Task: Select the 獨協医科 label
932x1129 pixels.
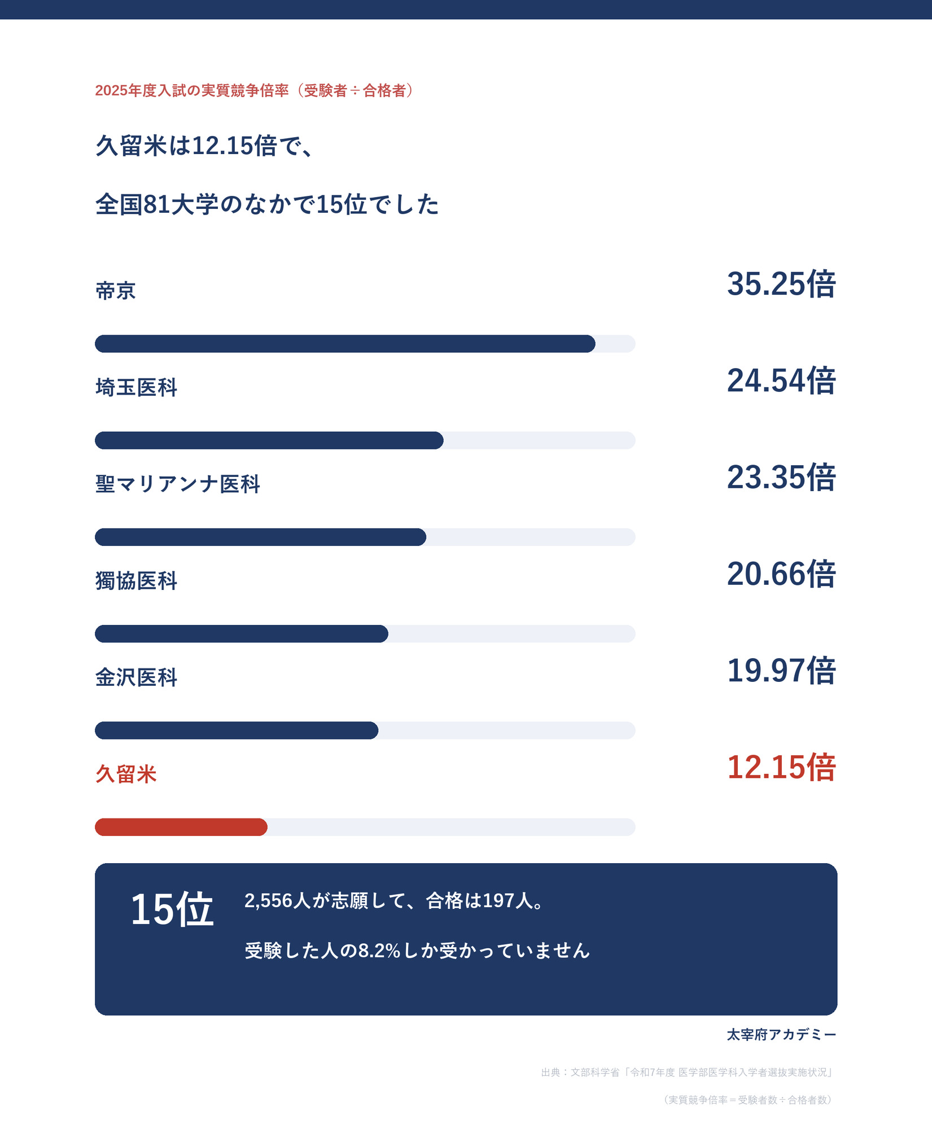Action: (x=136, y=581)
